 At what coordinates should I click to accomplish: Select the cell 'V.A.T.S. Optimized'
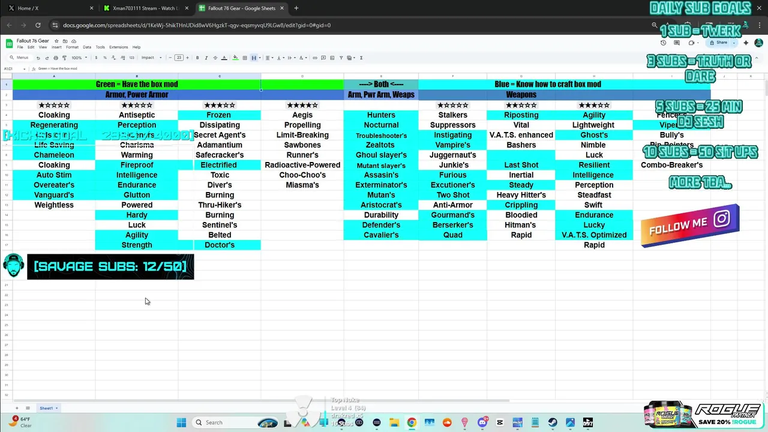[x=594, y=235]
